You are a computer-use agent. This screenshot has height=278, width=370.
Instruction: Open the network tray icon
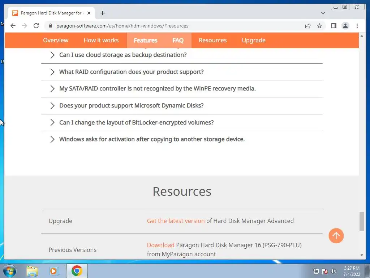pos(316,271)
